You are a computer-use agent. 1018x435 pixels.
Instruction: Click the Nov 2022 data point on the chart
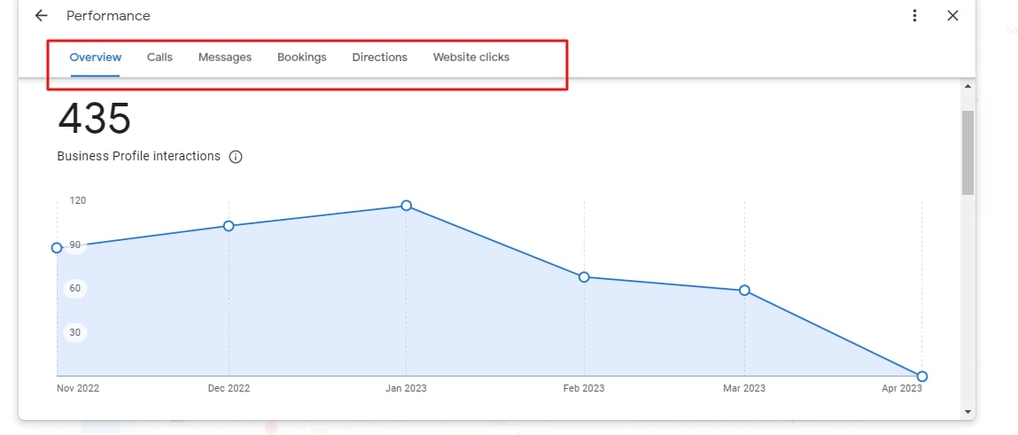pos(57,247)
